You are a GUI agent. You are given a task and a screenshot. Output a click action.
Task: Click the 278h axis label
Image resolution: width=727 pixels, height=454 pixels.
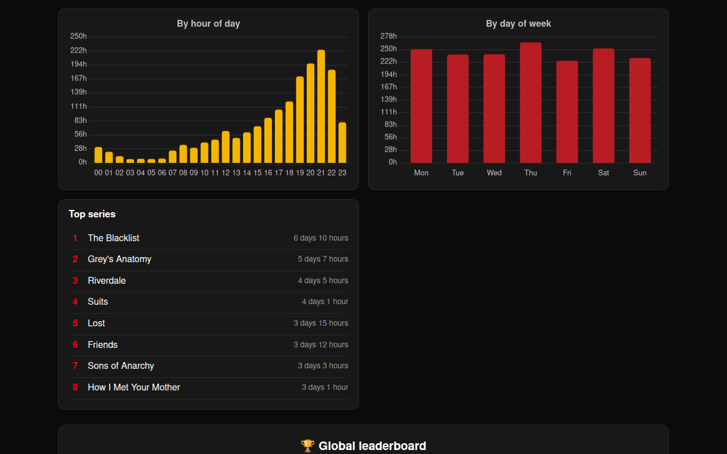pyautogui.click(x=388, y=36)
